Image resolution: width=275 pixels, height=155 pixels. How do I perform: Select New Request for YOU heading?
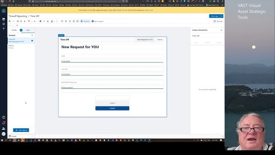tap(80, 47)
